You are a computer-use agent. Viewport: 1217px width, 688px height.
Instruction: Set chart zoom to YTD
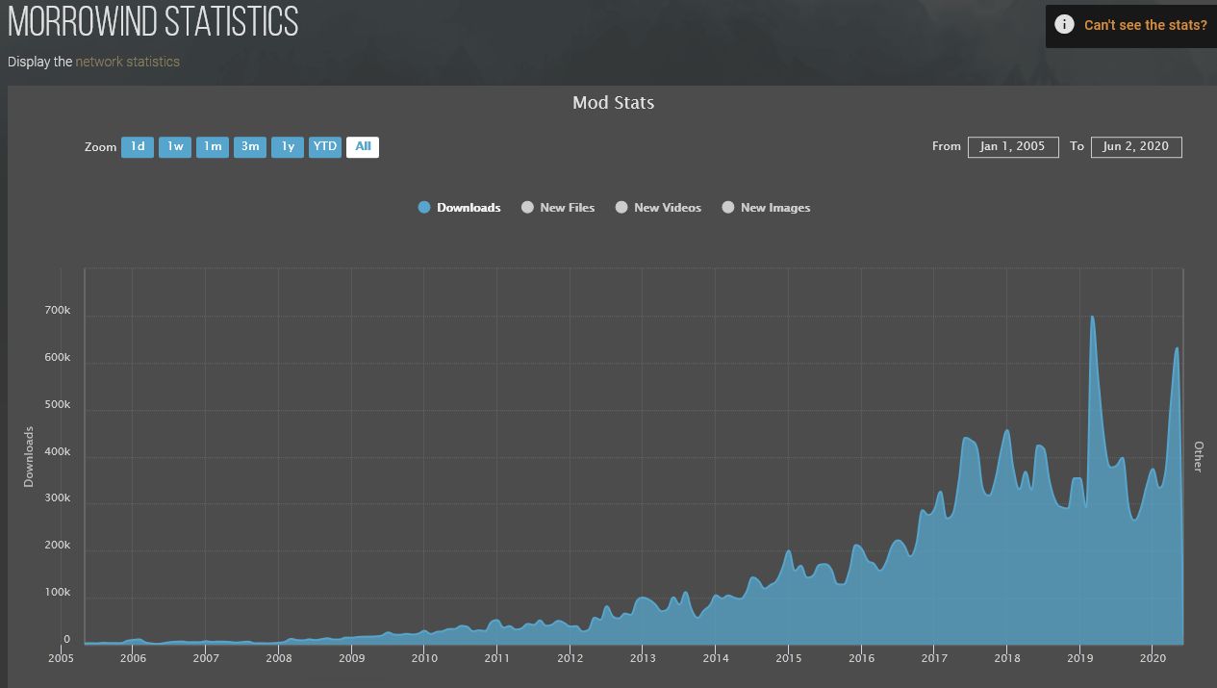pos(325,147)
